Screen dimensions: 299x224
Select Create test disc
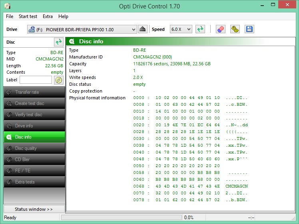[x=34, y=103]
